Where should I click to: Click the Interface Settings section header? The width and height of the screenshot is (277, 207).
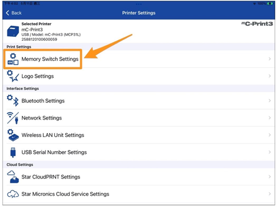point(22,88)
